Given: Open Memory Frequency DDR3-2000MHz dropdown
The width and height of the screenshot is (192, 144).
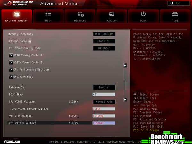Looking at the screenshot, I should pos(104,34).
